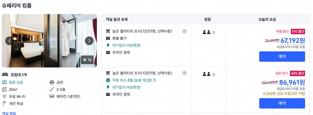Click the 특별 할인 special discount tag
Screen dimensions: 313x115
coord(283,31)
